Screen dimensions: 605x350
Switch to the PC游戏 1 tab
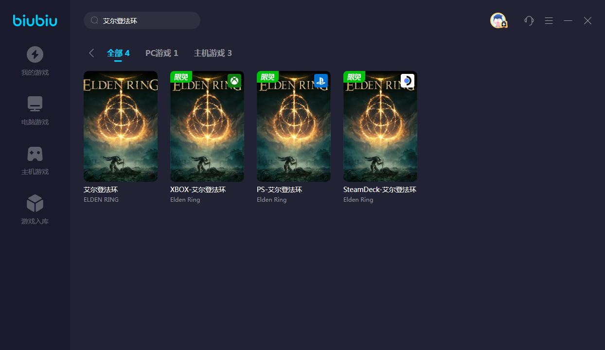[162, 53]
